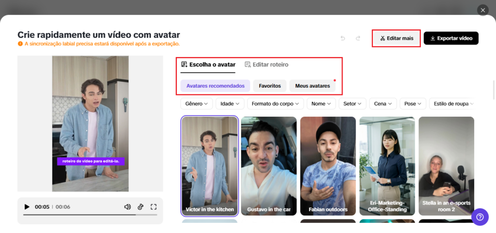Click the TikTok preview icon
This screenshot has height=233, width=496.
click(x=141, y=207)
